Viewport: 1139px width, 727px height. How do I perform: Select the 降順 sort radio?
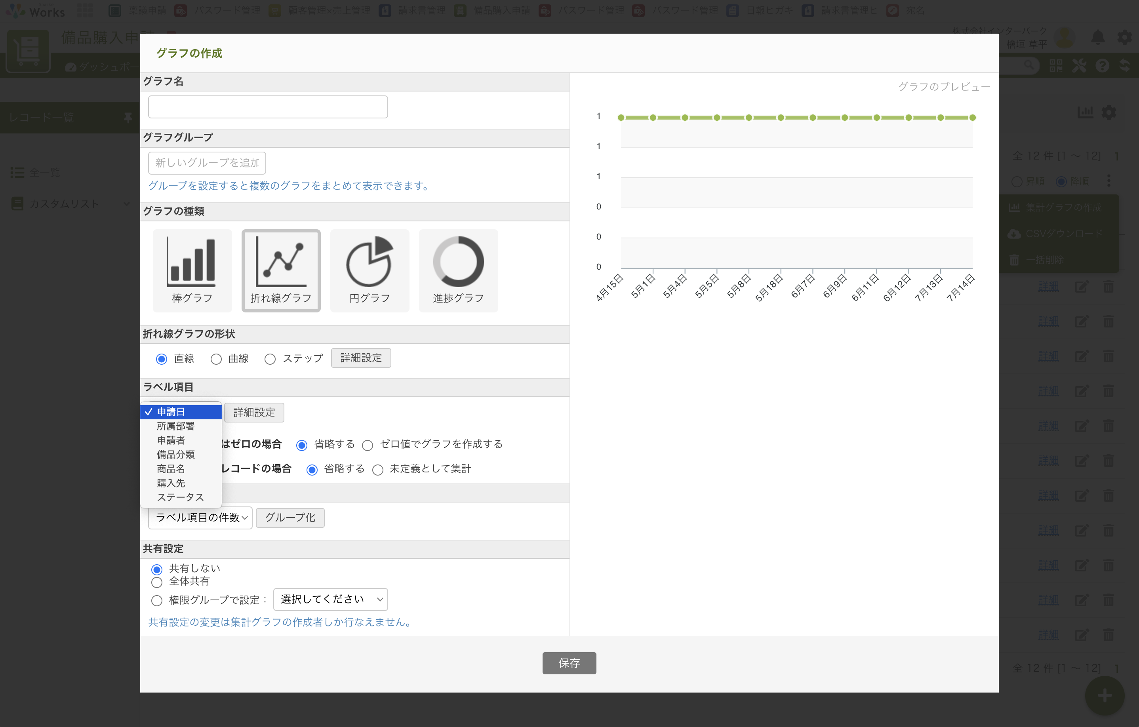point(1061,182)
